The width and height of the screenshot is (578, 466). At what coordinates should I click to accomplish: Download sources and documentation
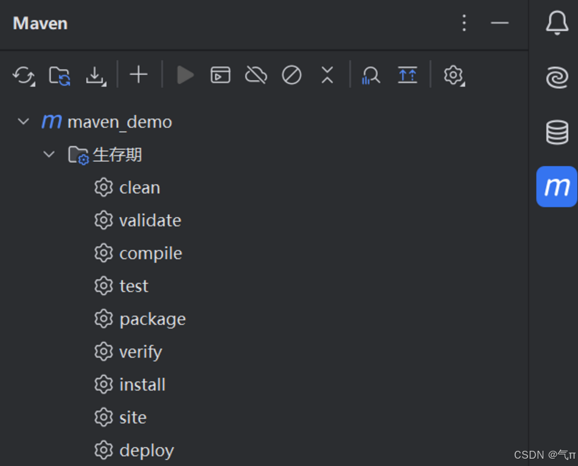pos(96,76)
